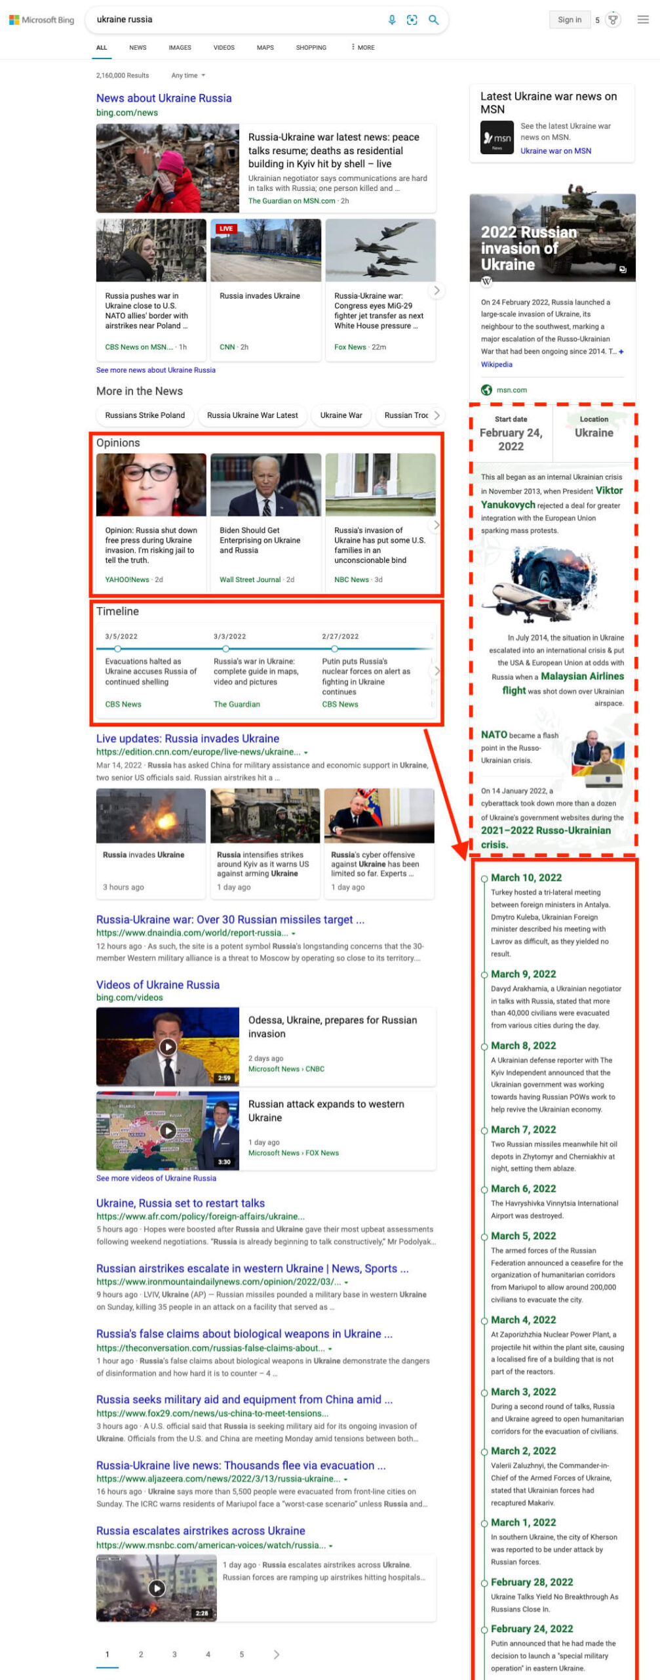Open Ukraine war on MSN link
660x1680 pixels.
[x=556, y=151]
